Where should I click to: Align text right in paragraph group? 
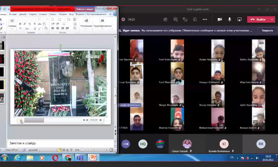click(x=63, y=28)
